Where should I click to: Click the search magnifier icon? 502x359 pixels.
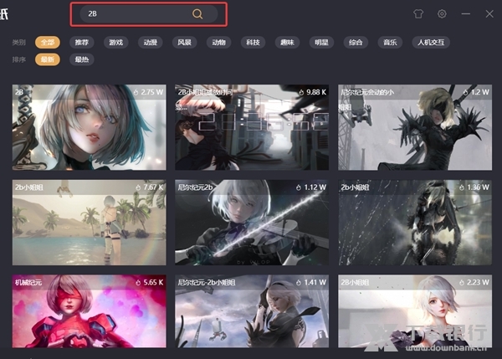[x=197, y=13]
